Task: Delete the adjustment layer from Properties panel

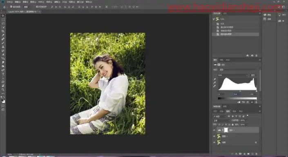Action: coord(256,102)
